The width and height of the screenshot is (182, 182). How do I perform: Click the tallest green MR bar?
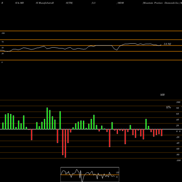click(x=47, y=118)
